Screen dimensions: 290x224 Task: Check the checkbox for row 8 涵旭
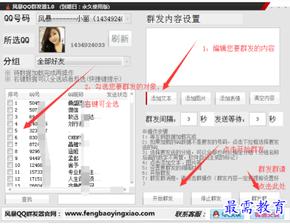coord(10,151)
